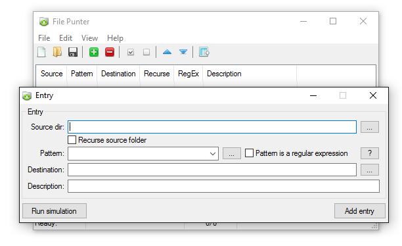Minimize the File Punter main window
The height and width of the screenshot is (246, 402).
coord(303,21)
